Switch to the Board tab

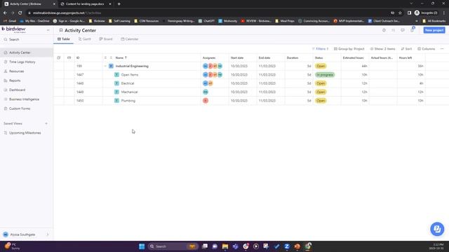point(106,39)
